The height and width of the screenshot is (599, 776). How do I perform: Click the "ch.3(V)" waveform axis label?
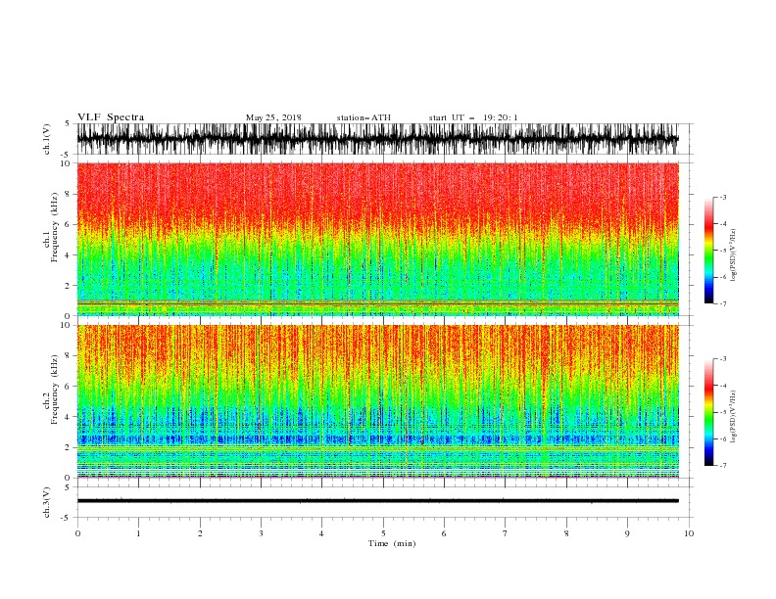click(47, 502)
